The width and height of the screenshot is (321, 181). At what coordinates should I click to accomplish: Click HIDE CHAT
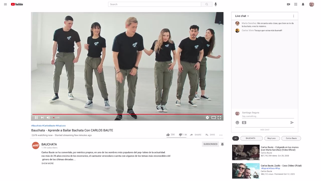(x=265, y=130)
